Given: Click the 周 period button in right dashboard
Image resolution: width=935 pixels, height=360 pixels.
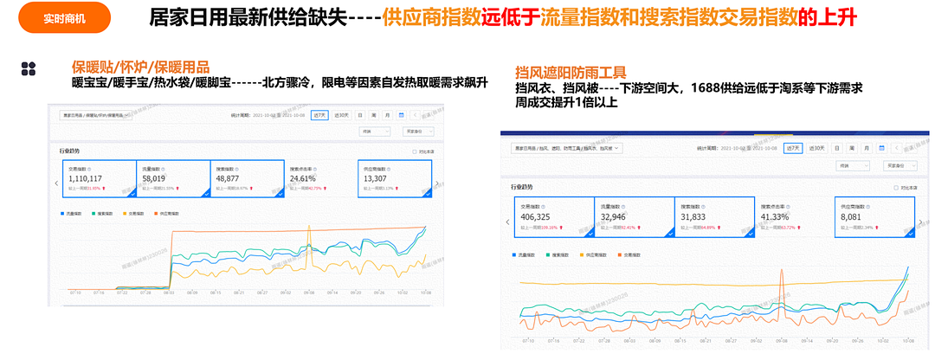Looking at the screenshot, I should point(851,148).
